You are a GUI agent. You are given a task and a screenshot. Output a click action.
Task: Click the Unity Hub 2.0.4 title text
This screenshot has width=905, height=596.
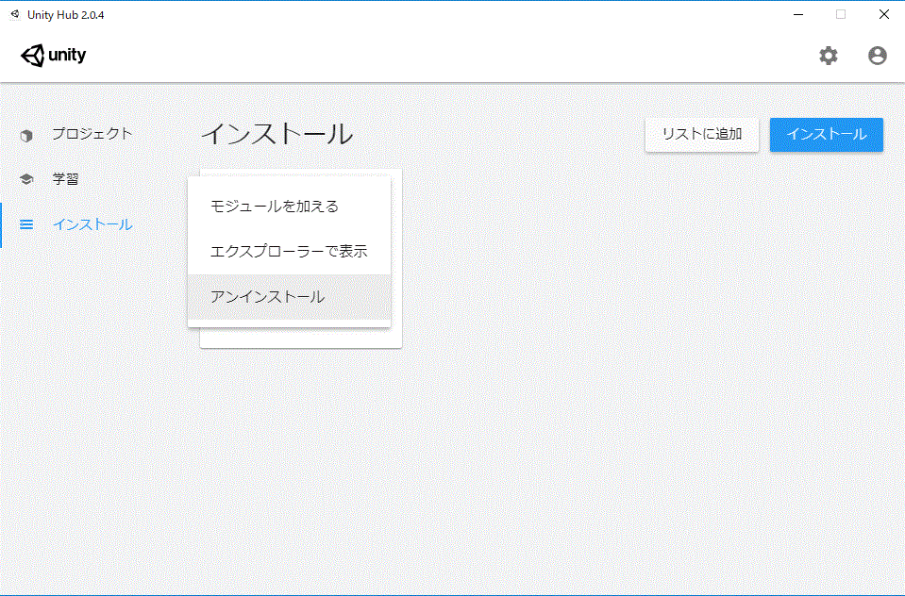tap(66, 14)
